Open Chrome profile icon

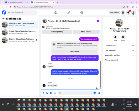click(x=133, y=7)
